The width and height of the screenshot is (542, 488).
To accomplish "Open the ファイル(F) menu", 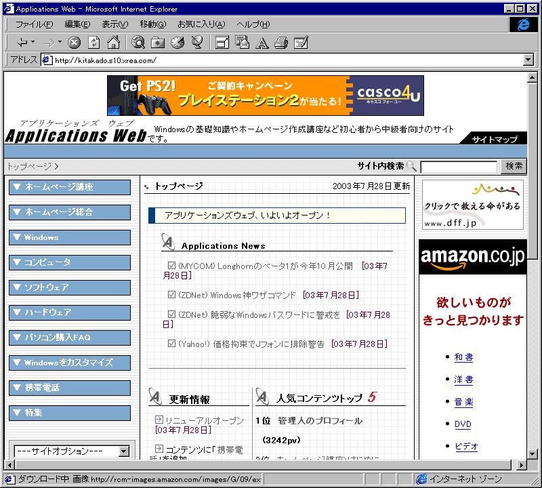I will click(x=35, y=24).
